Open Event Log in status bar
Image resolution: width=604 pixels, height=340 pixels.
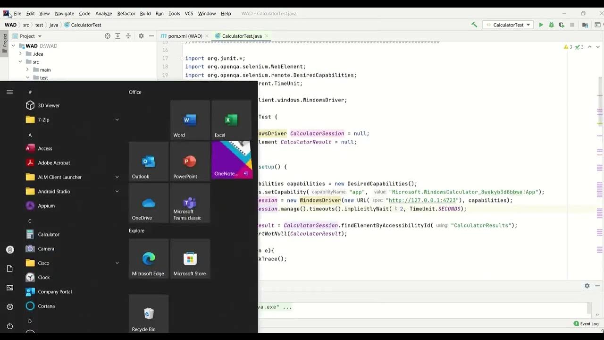[x=586, y=324]
